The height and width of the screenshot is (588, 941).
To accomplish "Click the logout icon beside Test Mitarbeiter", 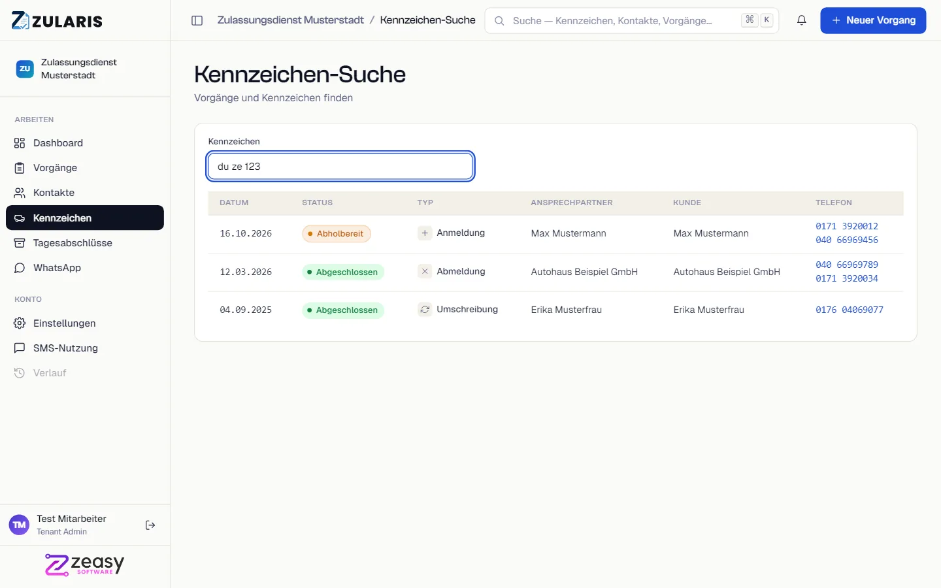I will [150, 525].
